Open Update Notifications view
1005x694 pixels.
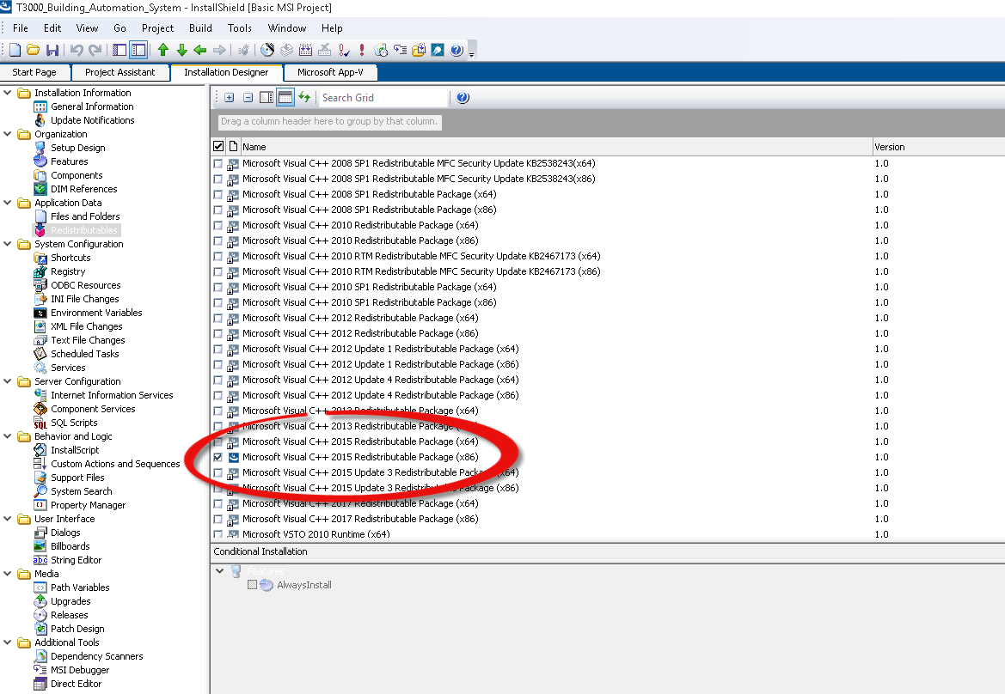[92, 120]
